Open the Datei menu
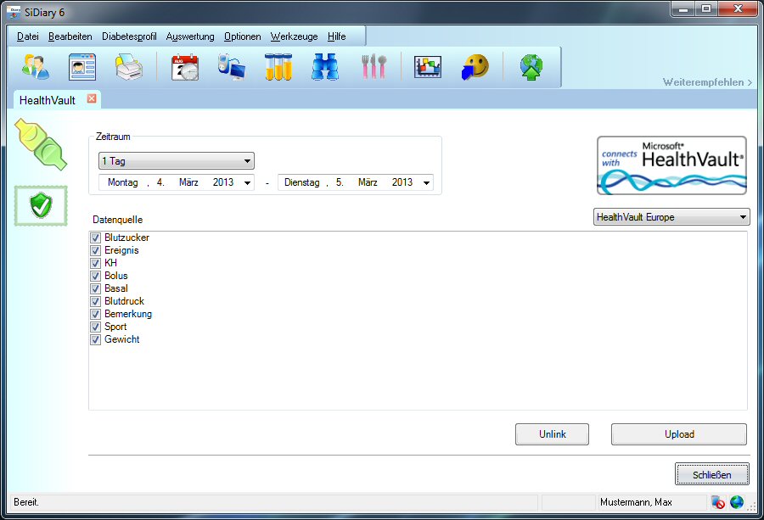 click(x=28, y=36)
